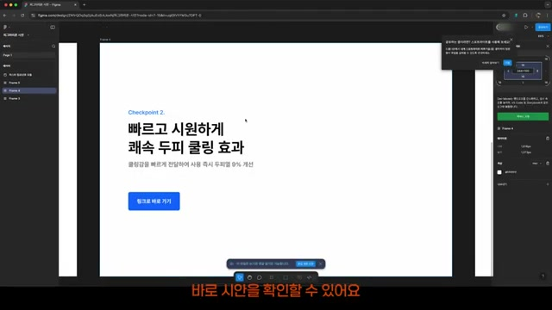Click the browser forward arrow
Screen dimensions: 552x310
tap(14, 15)
